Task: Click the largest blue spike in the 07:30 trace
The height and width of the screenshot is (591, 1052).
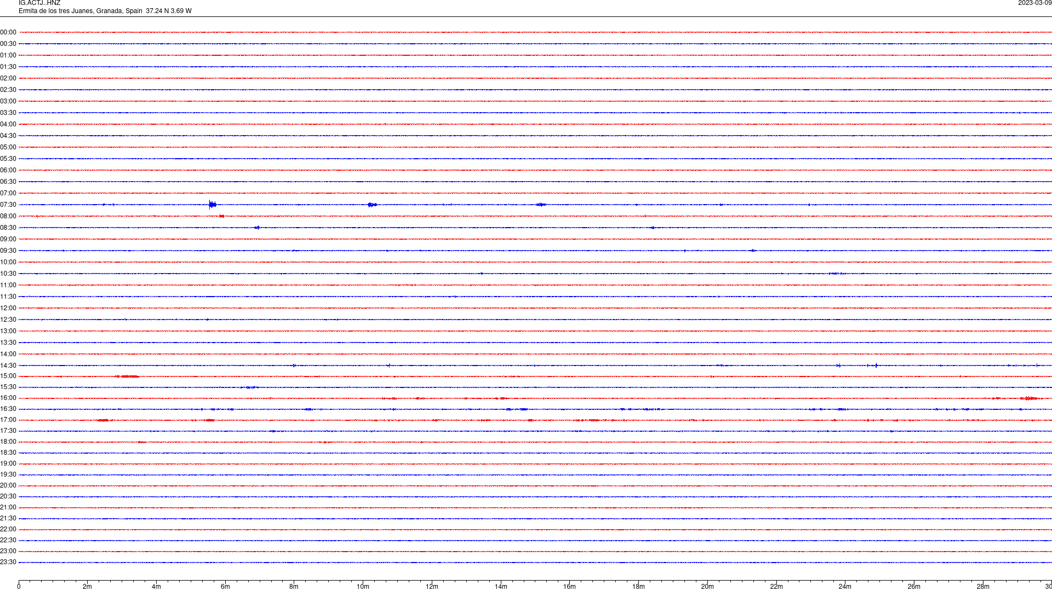Action: coord(212,205)
